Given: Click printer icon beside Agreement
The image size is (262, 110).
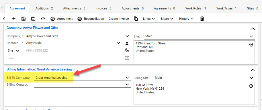Looking at the screenshot, I should click(53, 19).
